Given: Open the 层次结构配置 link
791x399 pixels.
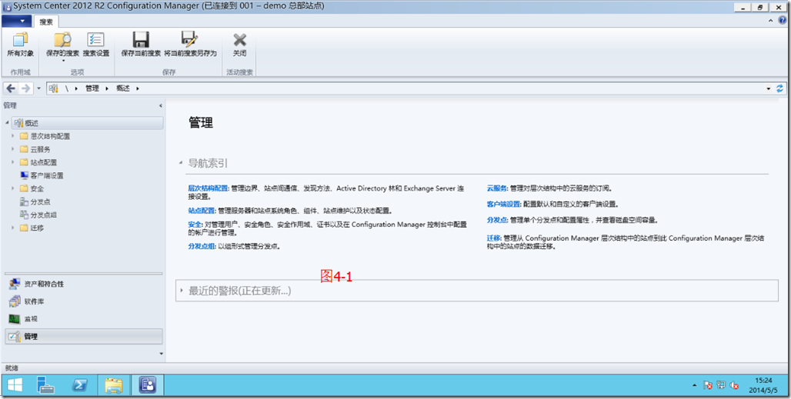Looking at the screenshot, I should [x=208, y=188].
